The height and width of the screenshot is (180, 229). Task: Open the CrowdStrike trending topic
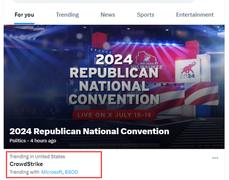coord(26,164)
